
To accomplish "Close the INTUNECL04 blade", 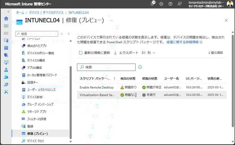I will [226, 20].
